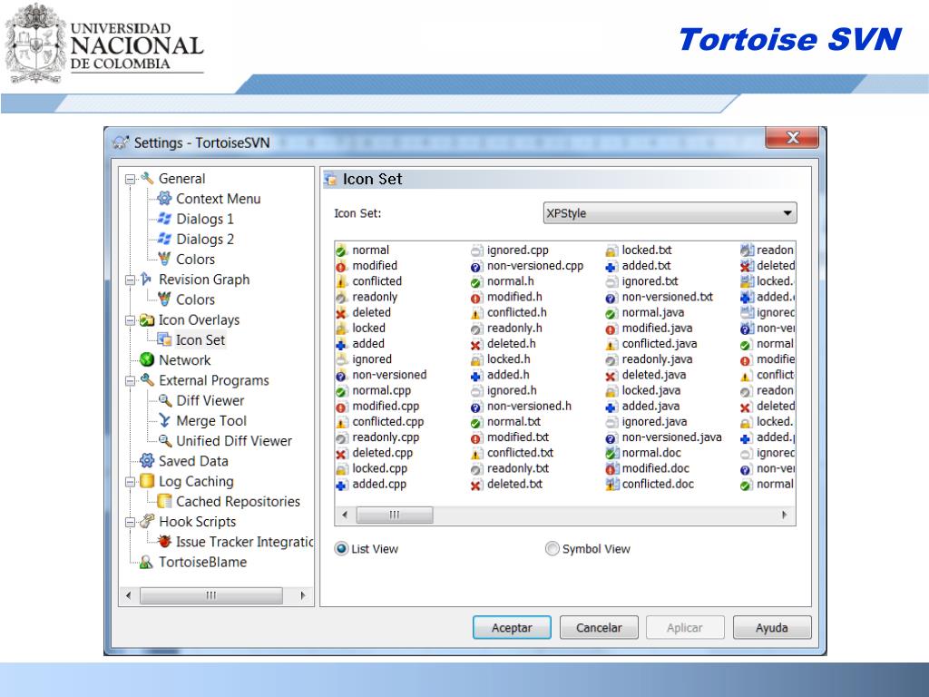Click the padlock icon beside locked
This screenshot has width=929, height=697.
click(341, 329)
